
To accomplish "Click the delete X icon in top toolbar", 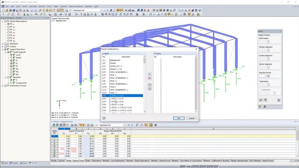I will click(x=189, y=10).
